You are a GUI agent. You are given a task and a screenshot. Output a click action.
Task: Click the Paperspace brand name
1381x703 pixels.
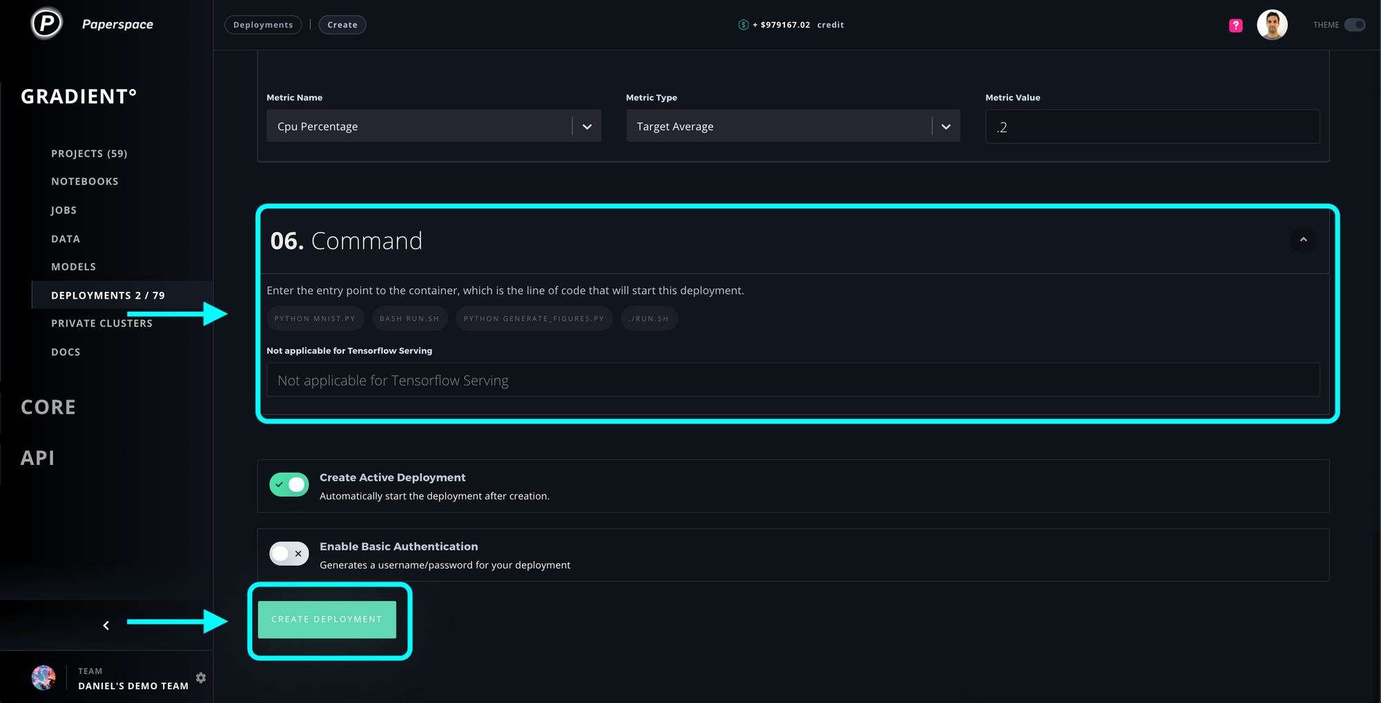(117, 24)
